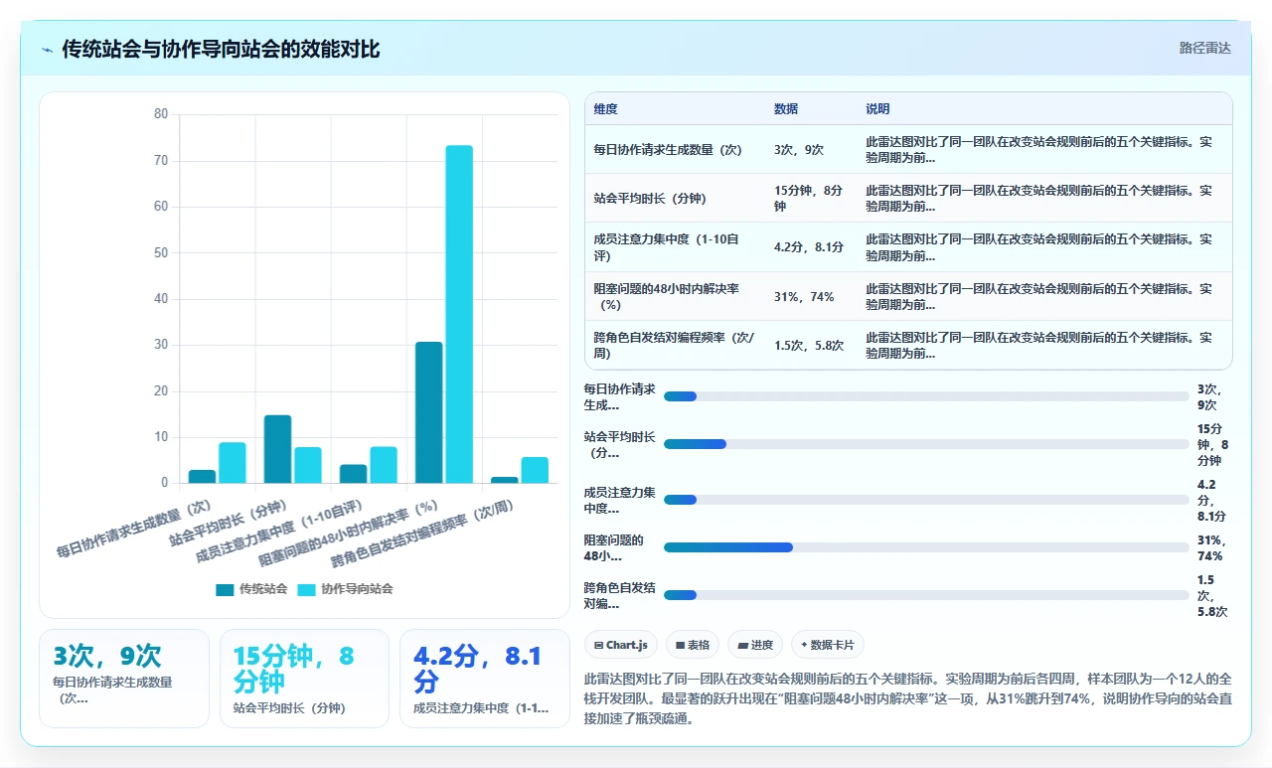Click the tall 74% cyan chart bar
The height and width of the screenshot is (768, 1272).
pyautogui.click(x=459, y=314)
